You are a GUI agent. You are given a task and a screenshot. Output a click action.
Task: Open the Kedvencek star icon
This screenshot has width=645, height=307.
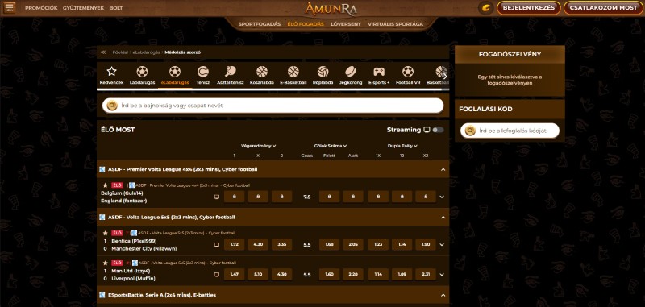point(111,72)
